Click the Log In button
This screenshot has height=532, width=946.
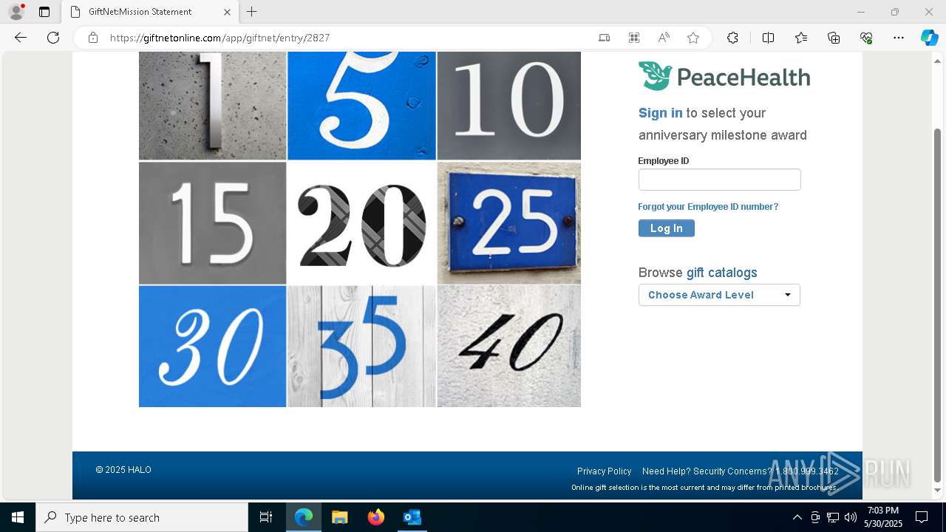coord(667,228)
